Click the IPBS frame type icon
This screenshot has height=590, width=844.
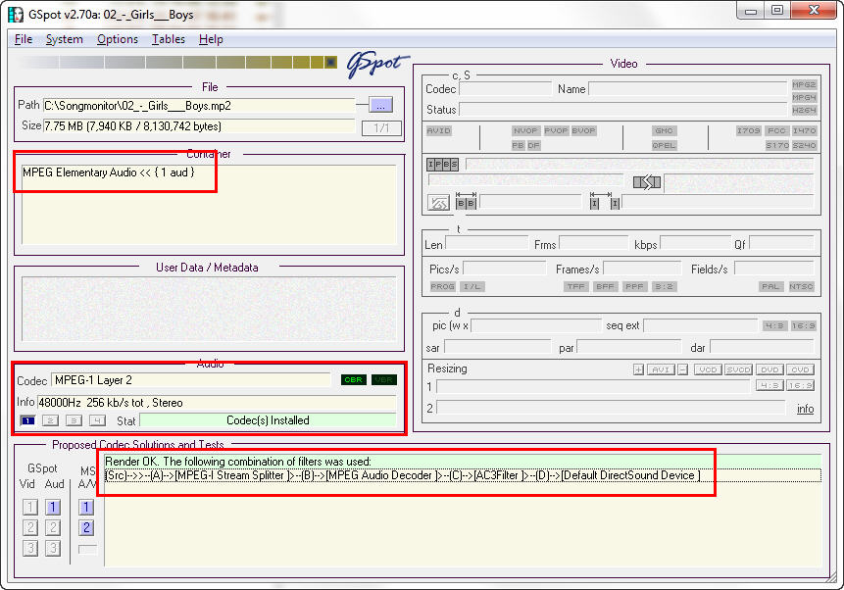[x=442, y=165]
